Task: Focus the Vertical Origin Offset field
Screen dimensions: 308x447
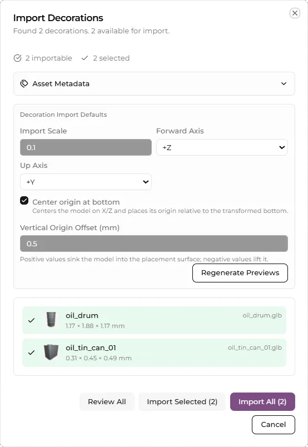Action: tap(153, 244)
